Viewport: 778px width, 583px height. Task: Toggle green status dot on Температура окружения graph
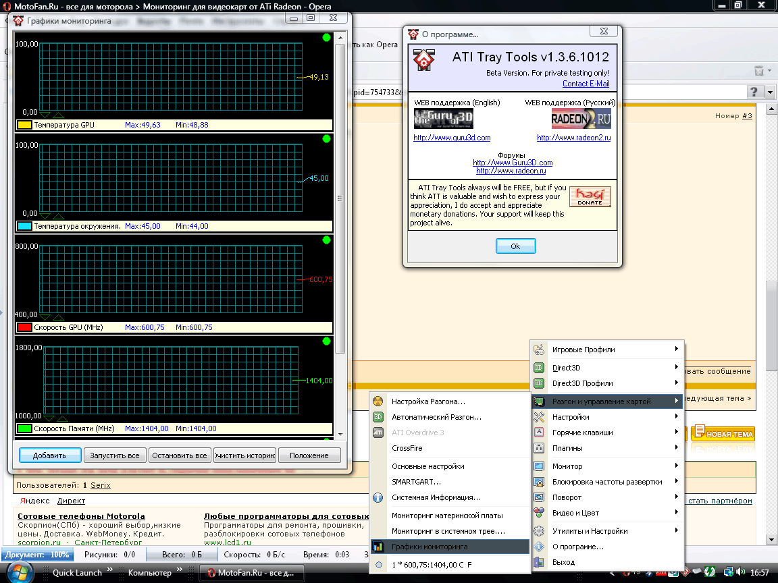326,139
